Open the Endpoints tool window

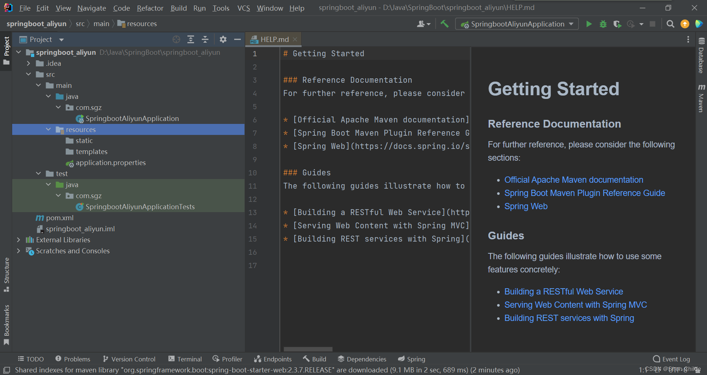273,359
